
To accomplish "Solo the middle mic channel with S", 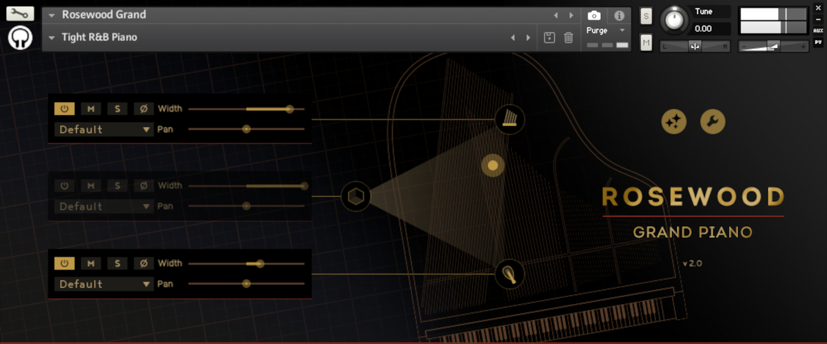I will [117, 185].
